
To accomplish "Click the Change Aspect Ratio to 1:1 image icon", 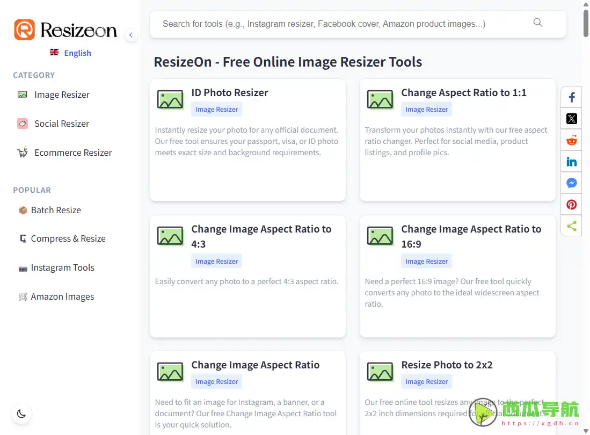I will [380, 99].
